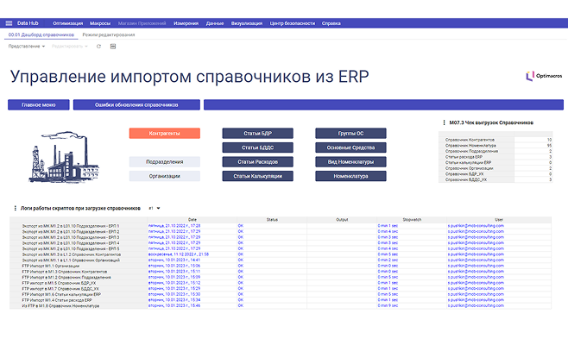This screenshot has width=568, height=345.
Task: Open the Центр безопасности menu
Action: pos(293,23)
